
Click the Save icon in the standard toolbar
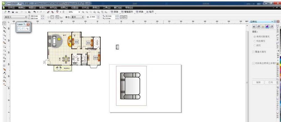[x=13, y=12]
